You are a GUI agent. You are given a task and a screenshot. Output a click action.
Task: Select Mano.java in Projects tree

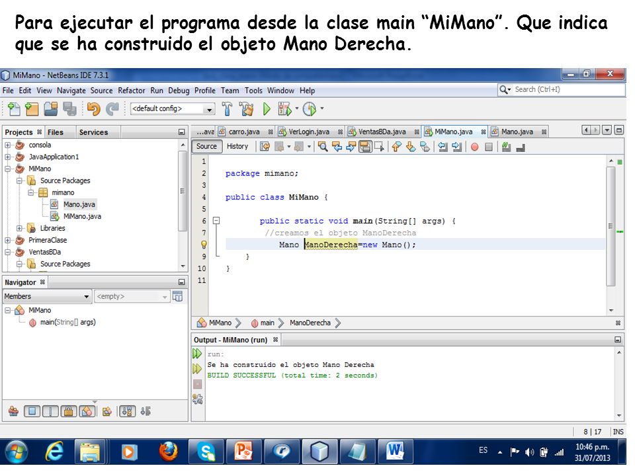79,204
